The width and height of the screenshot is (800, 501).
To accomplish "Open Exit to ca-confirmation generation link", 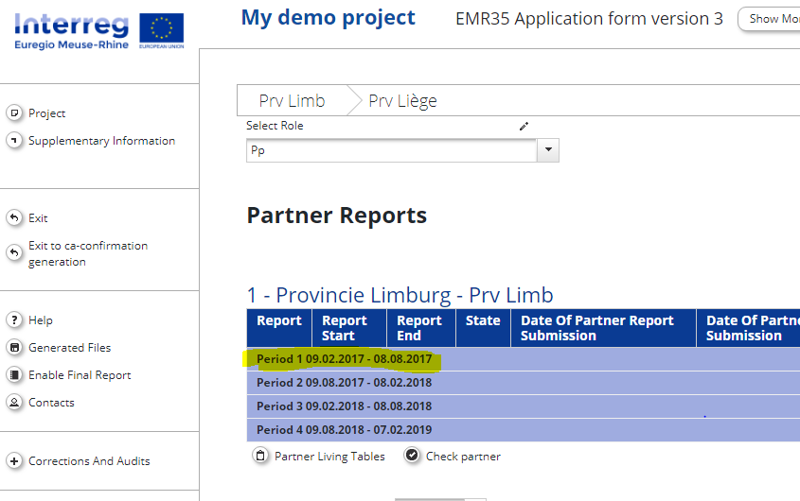I will [88, 253].
